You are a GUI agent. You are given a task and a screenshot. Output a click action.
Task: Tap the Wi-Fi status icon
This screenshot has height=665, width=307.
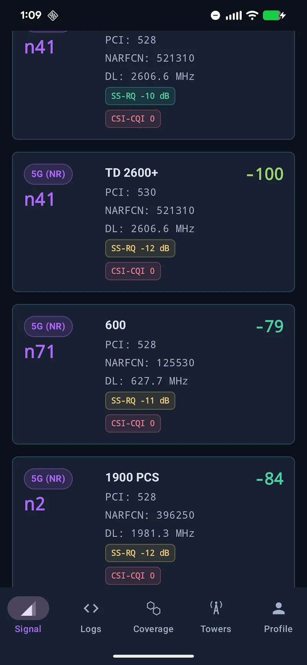point(252,15)
